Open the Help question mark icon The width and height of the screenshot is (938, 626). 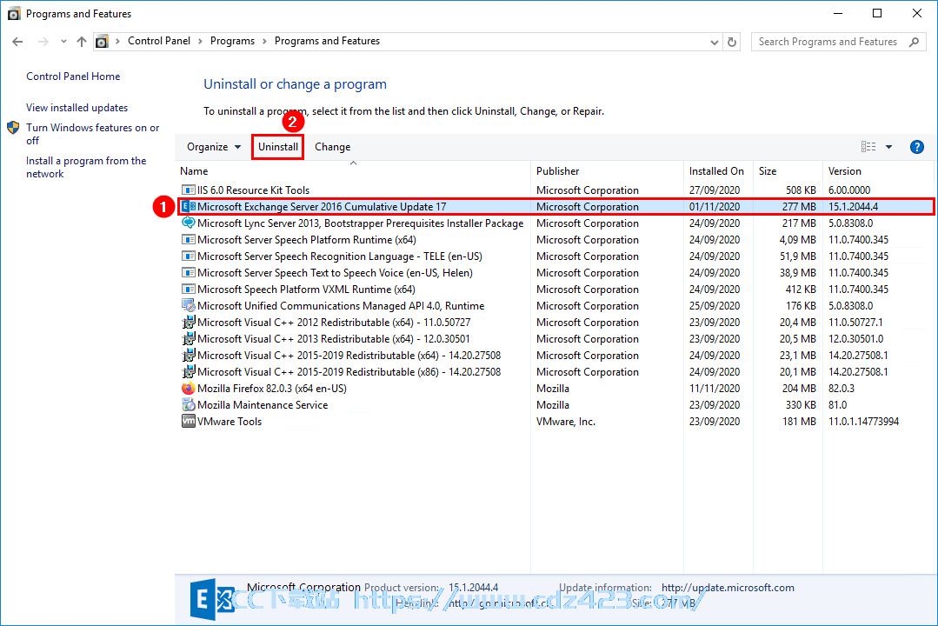pos(916,147)
